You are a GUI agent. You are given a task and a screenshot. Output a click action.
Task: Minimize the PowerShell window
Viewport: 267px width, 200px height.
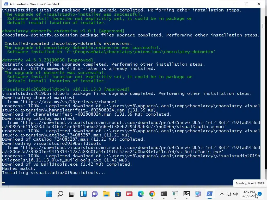235,4
